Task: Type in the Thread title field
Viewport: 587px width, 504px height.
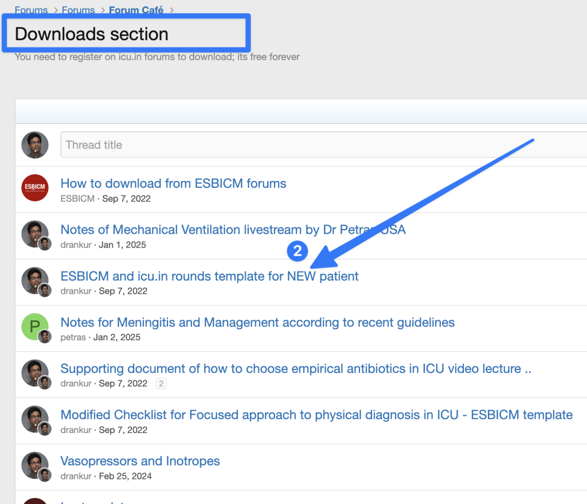Action: [324, 145]
